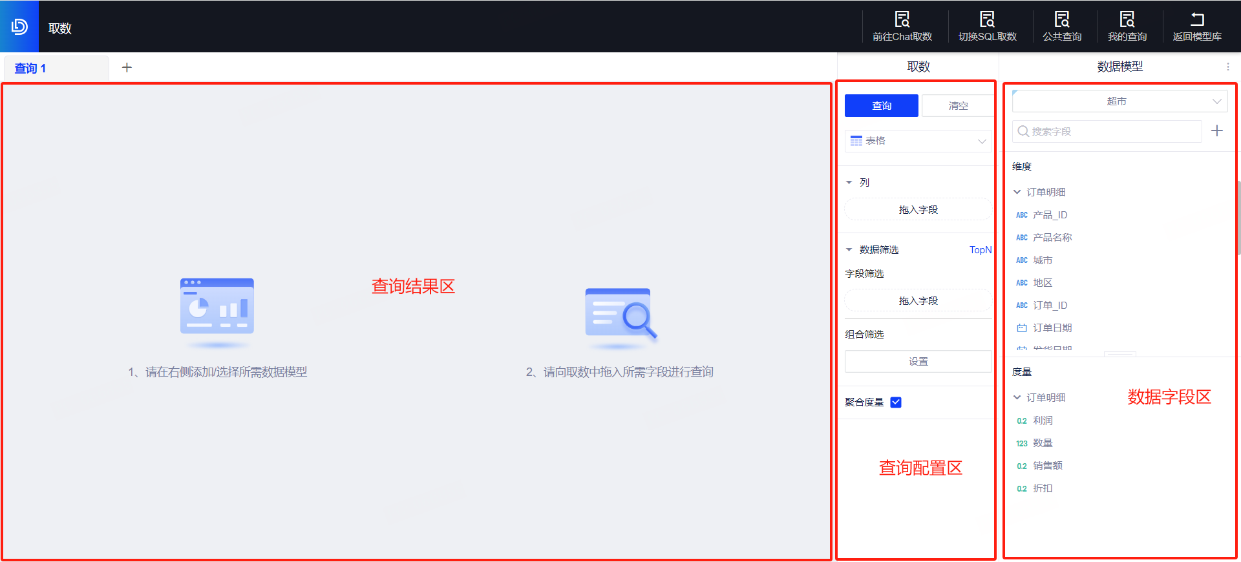Select the 查询 1 tab

click(30, 68)
